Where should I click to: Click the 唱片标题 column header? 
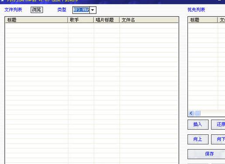point(106,20)
